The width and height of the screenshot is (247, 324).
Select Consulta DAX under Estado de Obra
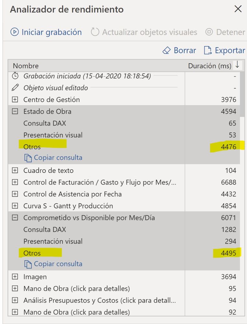tap(45, 123)
